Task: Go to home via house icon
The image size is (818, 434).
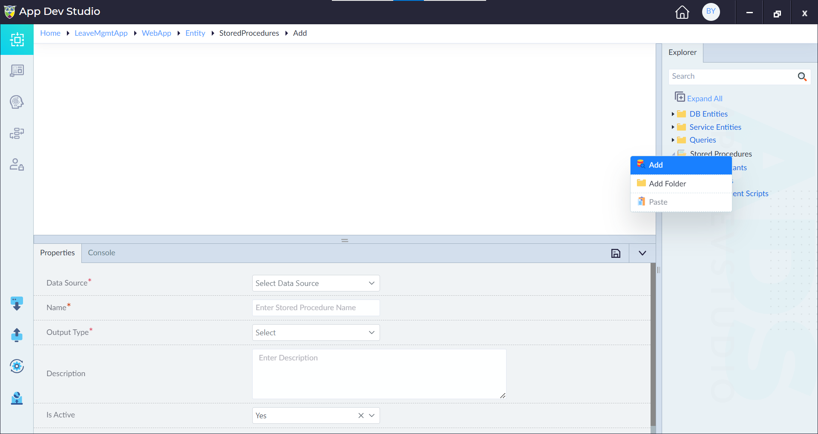Action: pyautogui.click(x=682, y=12)
